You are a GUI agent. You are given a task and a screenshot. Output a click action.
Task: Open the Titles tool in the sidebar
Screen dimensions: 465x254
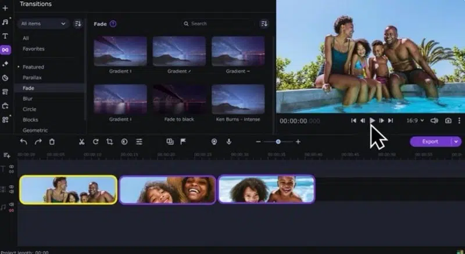(x=5, y=36)
